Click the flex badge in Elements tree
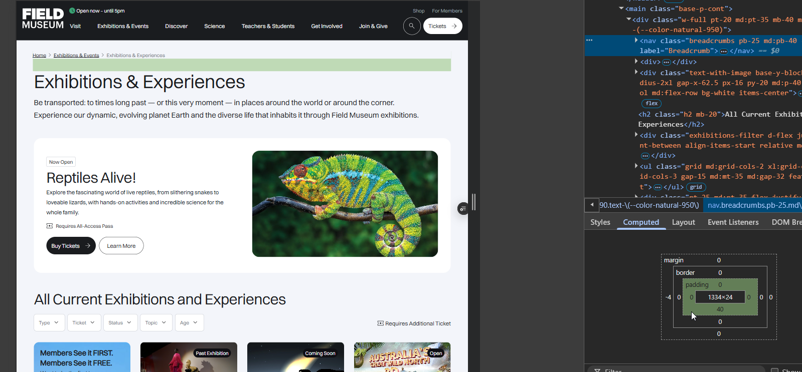 tap(652, 104)
